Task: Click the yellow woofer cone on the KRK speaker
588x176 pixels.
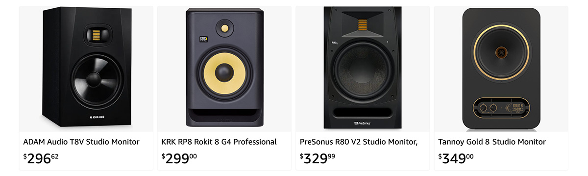Action: [224, 73]
